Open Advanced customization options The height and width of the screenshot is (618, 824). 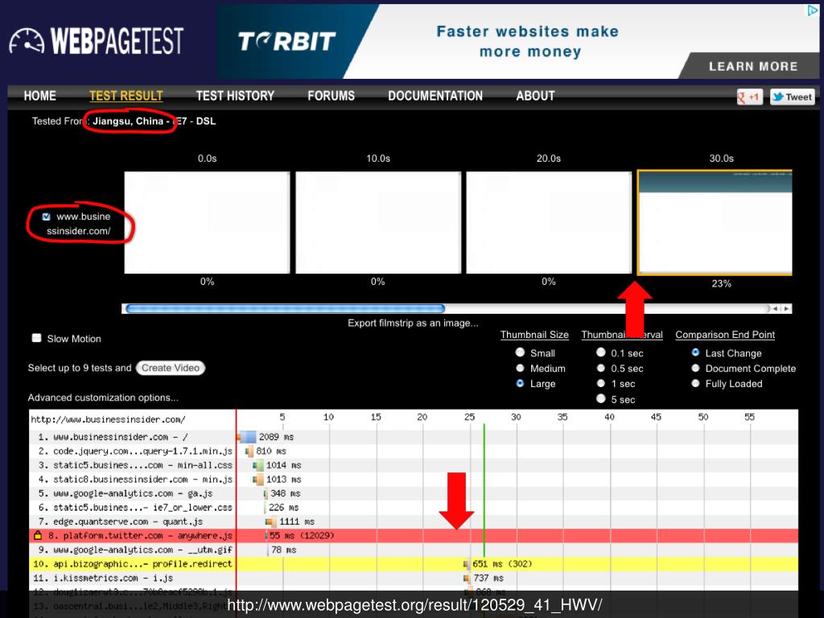click(103, 398)
